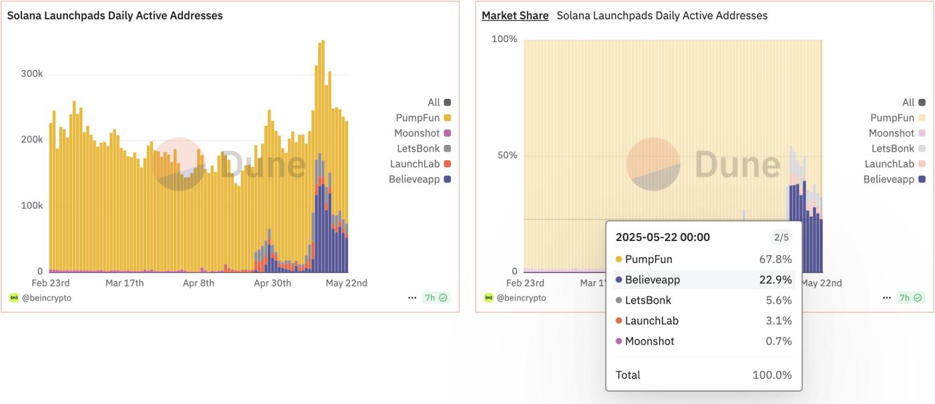935x404 pixels.
Task: Click the Moonshot dot icon inside the tooltip
Action: coord(618,341)
